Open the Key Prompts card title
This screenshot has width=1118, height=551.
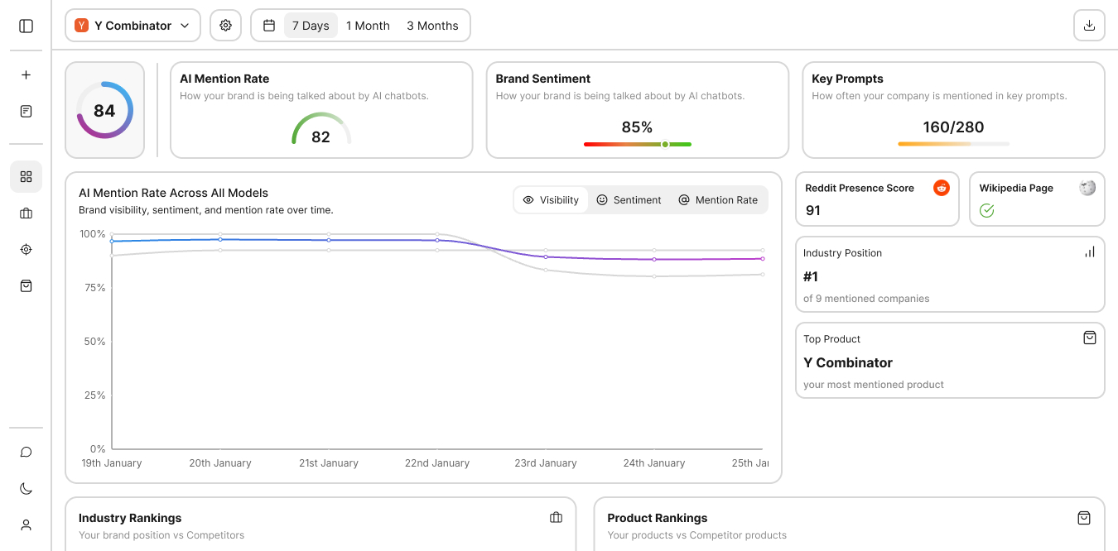tap(847, 79)
